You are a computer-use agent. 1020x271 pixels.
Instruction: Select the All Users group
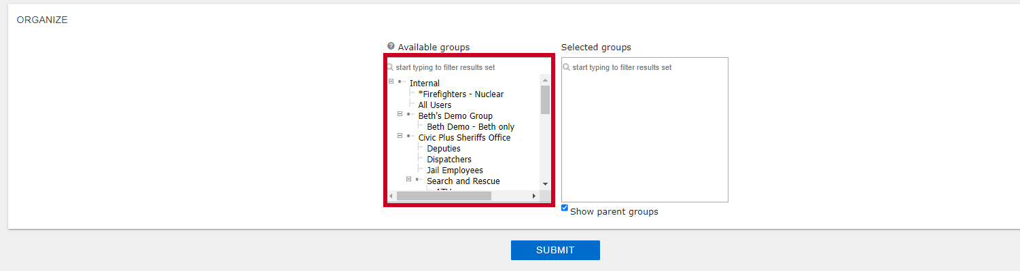(435, 105)
